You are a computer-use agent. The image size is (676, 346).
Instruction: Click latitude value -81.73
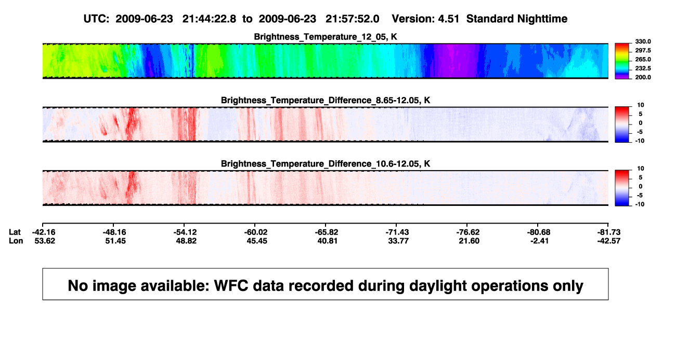tap(609, 232)
